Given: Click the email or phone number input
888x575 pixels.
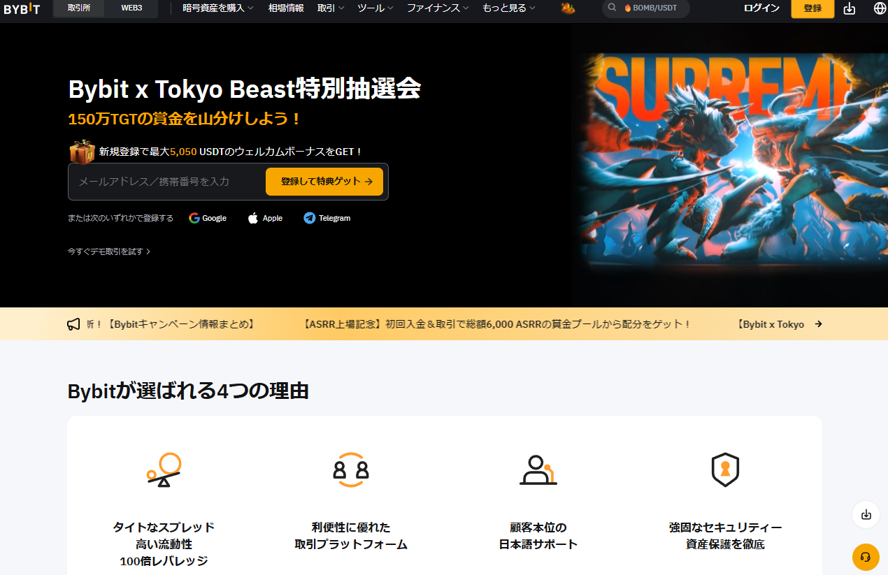Looking at the screenshot, I should 166,182.
